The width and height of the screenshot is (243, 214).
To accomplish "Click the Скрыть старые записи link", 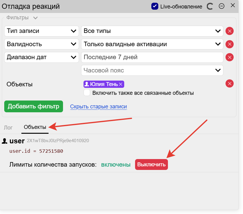I will (99, 107).
